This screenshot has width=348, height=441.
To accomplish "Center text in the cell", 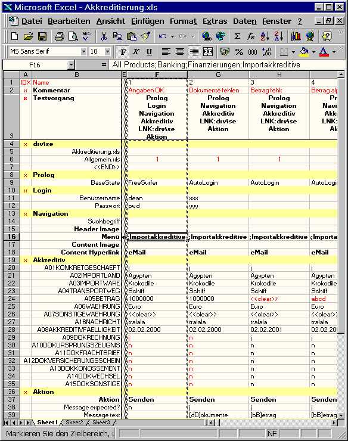I will pyautogui.click(x=180, y=52).
